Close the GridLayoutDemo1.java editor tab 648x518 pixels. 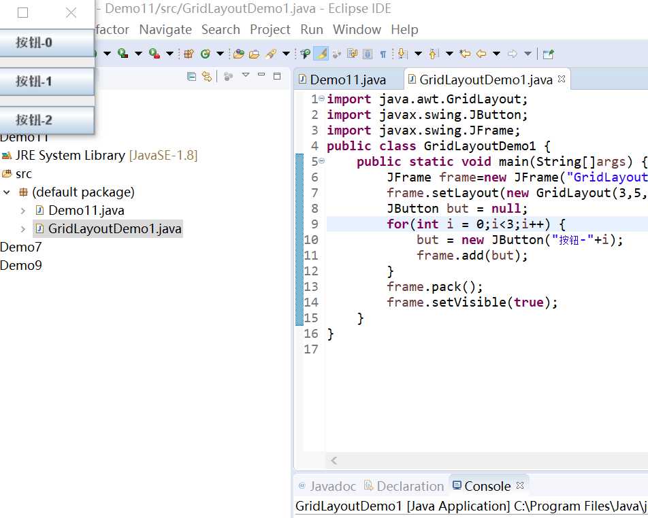(x=561, y=78)
